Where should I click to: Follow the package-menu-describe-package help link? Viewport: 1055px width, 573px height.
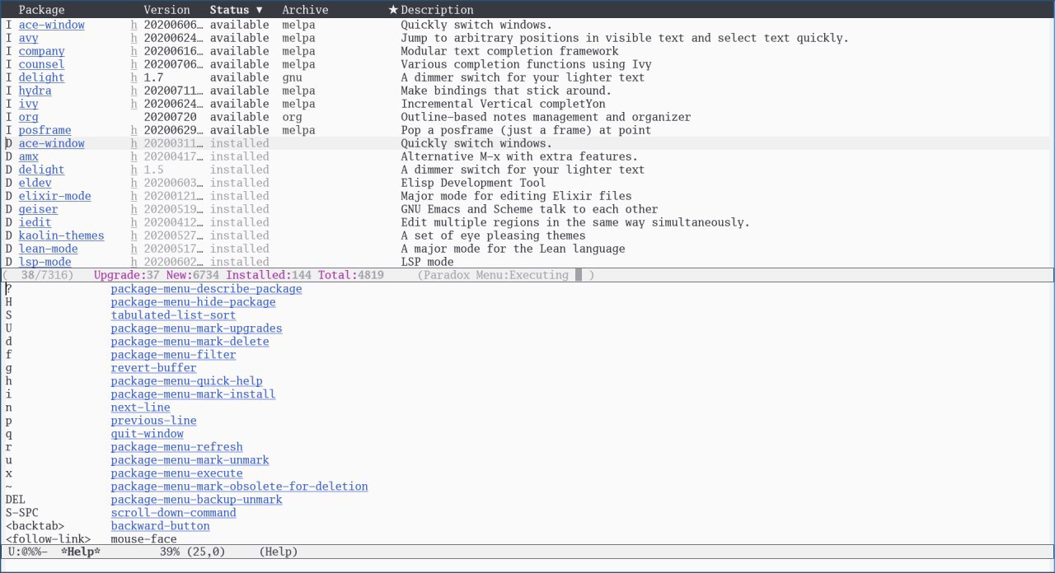[x=206, y=289]
